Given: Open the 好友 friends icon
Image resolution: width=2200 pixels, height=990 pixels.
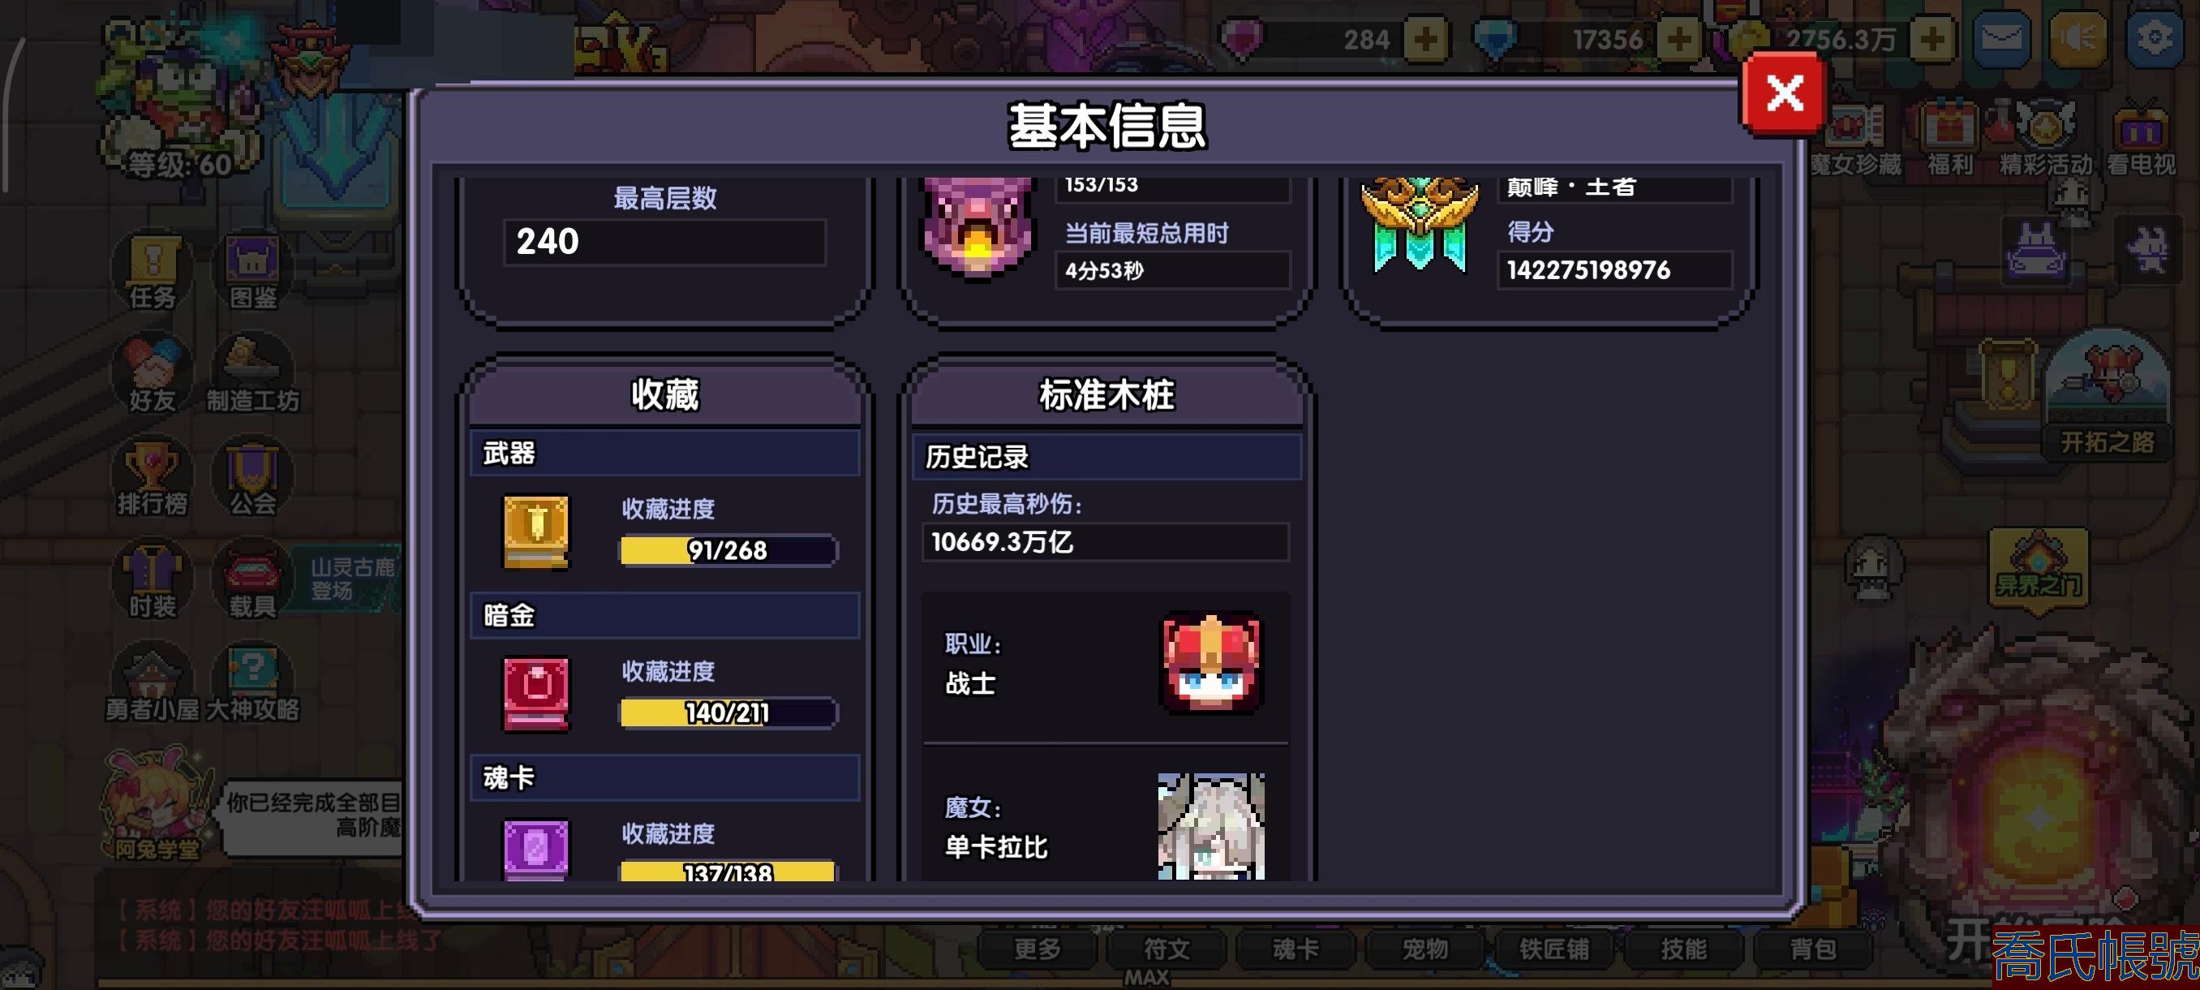Looking at the screenshot, I should (152, 374).
